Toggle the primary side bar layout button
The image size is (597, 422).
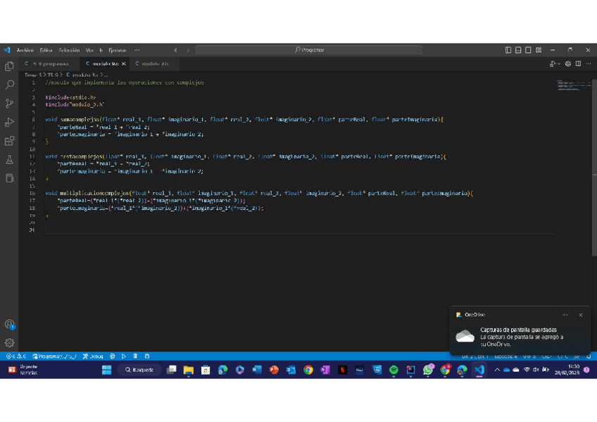pyautogui.click(x=508, y=50)
